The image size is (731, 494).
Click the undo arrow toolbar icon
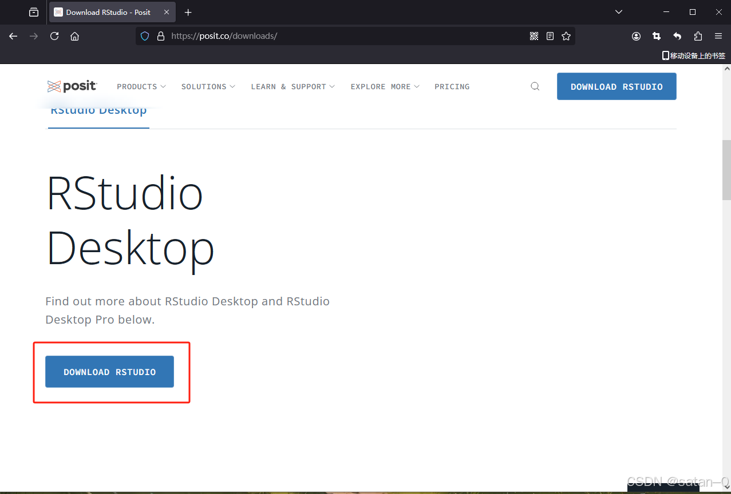pyautogui.click(x=677, y=36)
